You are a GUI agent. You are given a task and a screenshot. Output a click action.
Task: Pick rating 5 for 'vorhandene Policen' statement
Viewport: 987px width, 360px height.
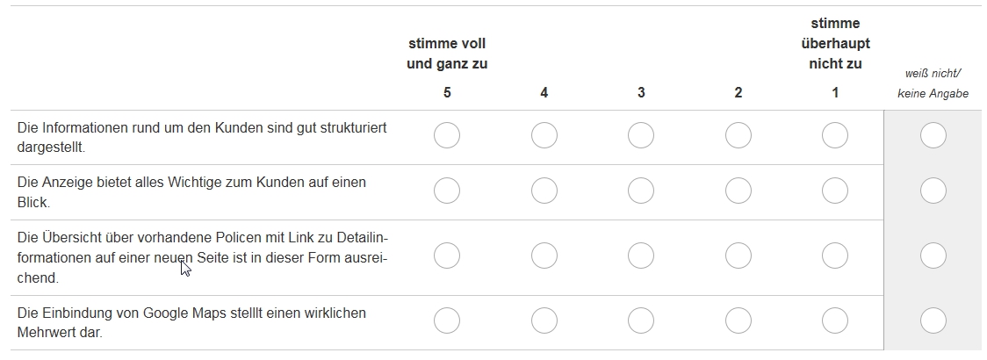click(x=447, y=256)
